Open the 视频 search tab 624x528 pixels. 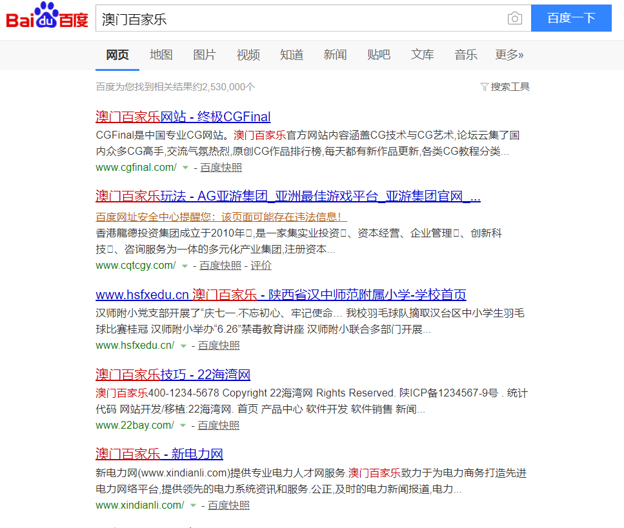[248, 55]
